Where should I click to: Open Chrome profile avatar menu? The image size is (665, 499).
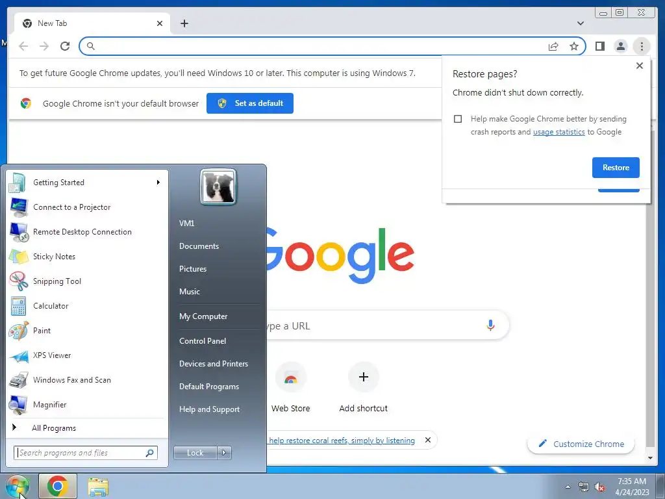point(621,46)
